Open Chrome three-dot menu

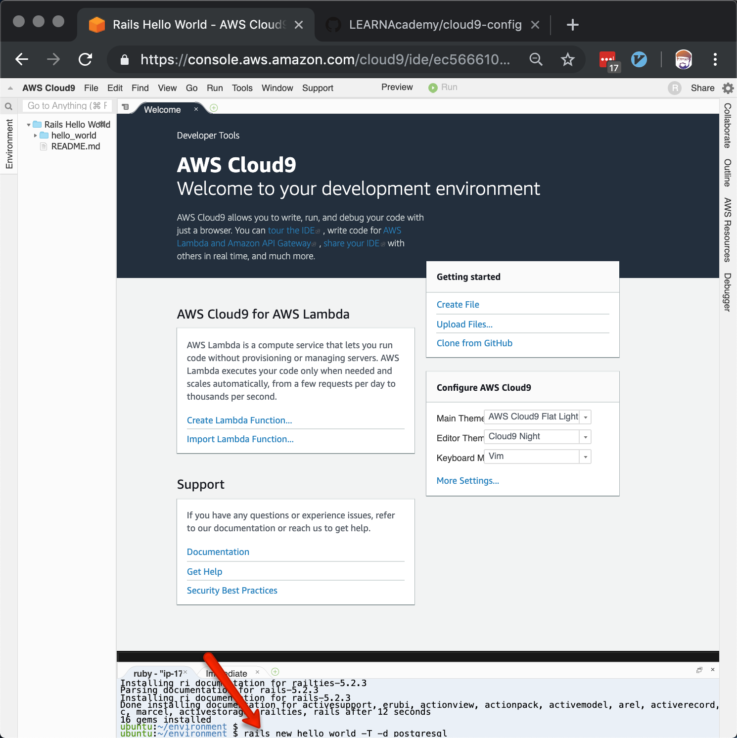(715, 59)
